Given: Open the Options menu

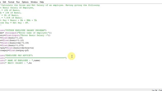Looking at the screenshot, I should [25, 2].
